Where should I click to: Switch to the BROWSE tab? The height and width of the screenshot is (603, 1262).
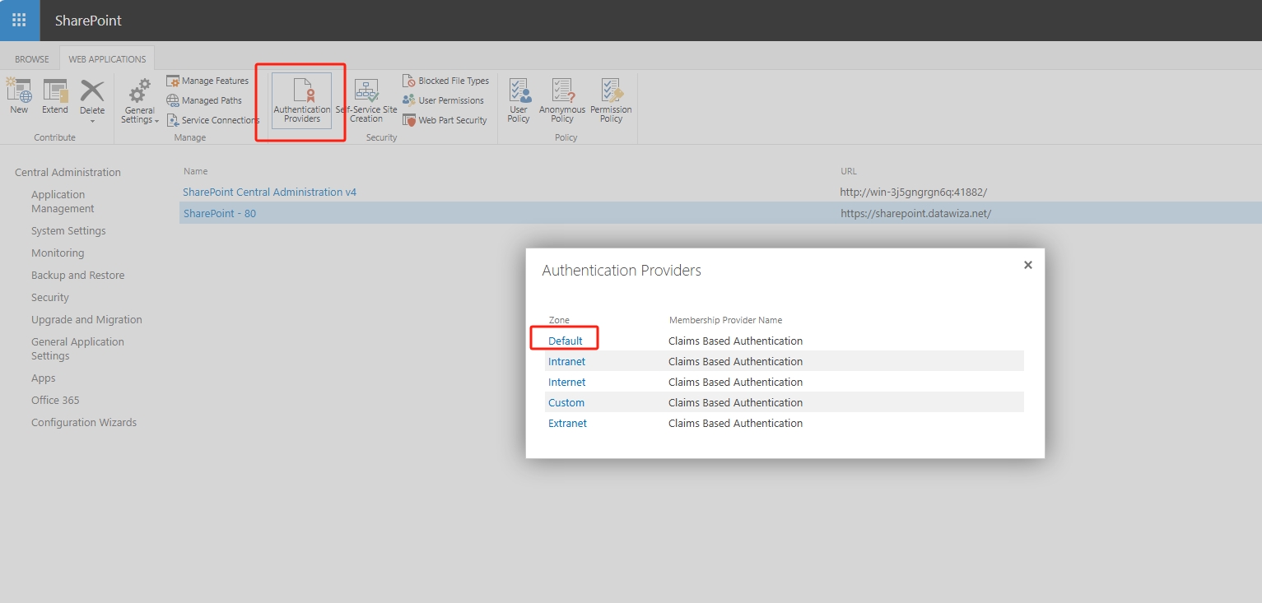coord(32,59)
